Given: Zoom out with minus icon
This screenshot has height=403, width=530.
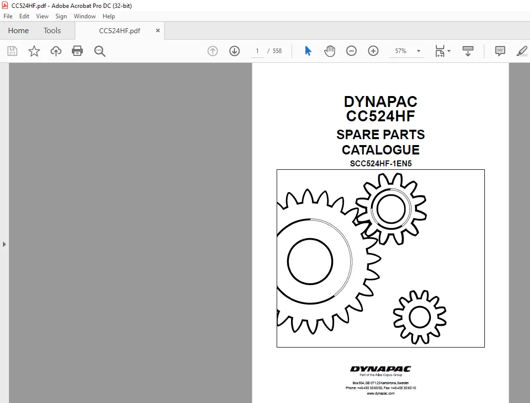Looking at the screenshot, I should pos(351,51).
